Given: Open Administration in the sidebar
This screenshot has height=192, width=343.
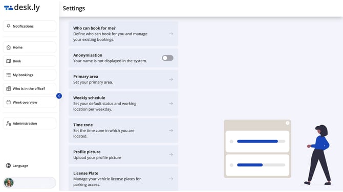Looking at the screenshot, I should [x=30, y=124].
